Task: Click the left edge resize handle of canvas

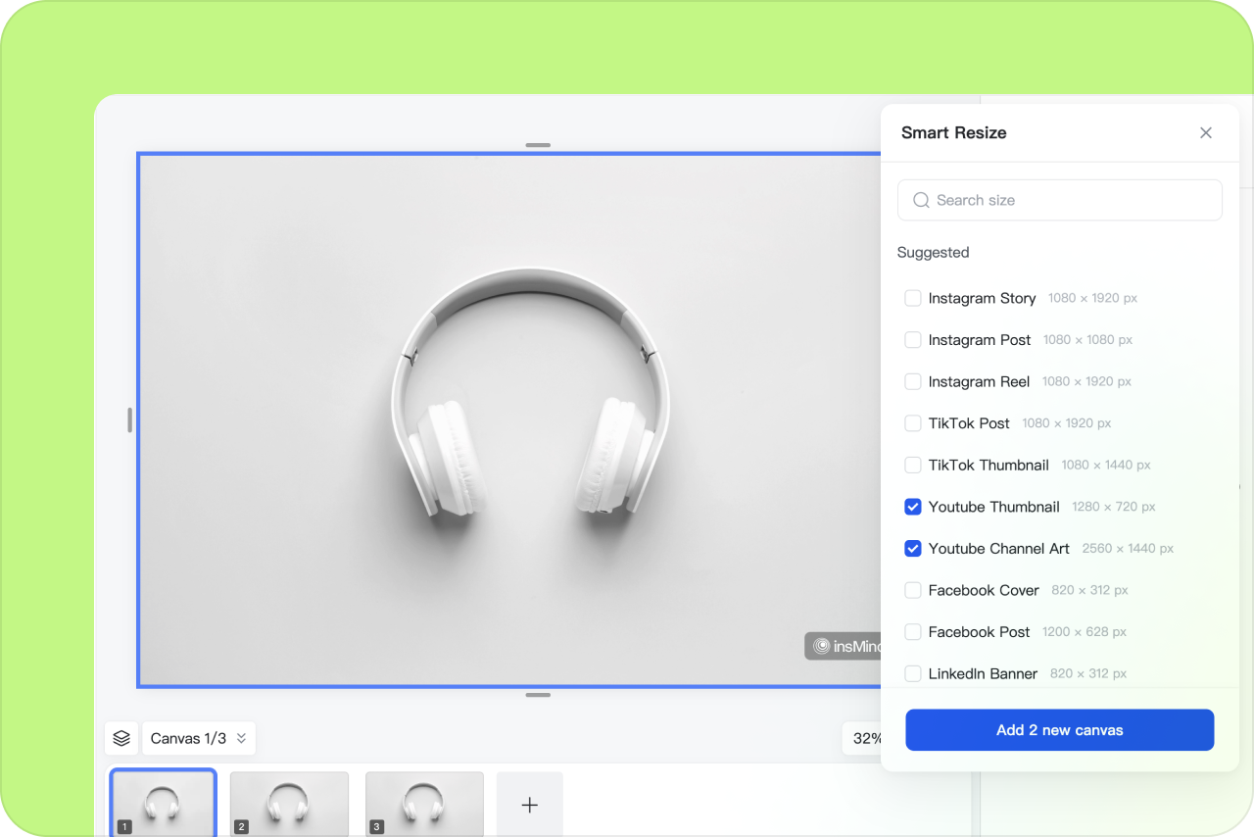Action: 129,420
